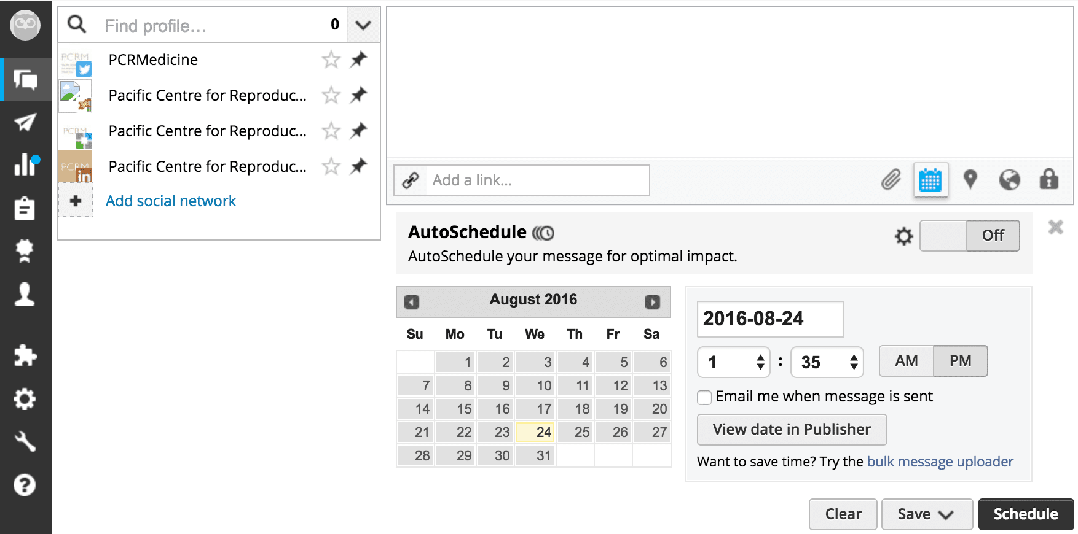Viewport: 1078px width, 534px height.
Task: Click the link chain icon
Action: pyautogui.click(x=410, y=180)
